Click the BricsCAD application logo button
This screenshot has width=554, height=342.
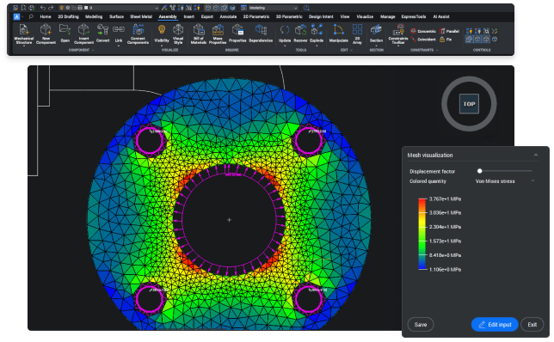16,16
